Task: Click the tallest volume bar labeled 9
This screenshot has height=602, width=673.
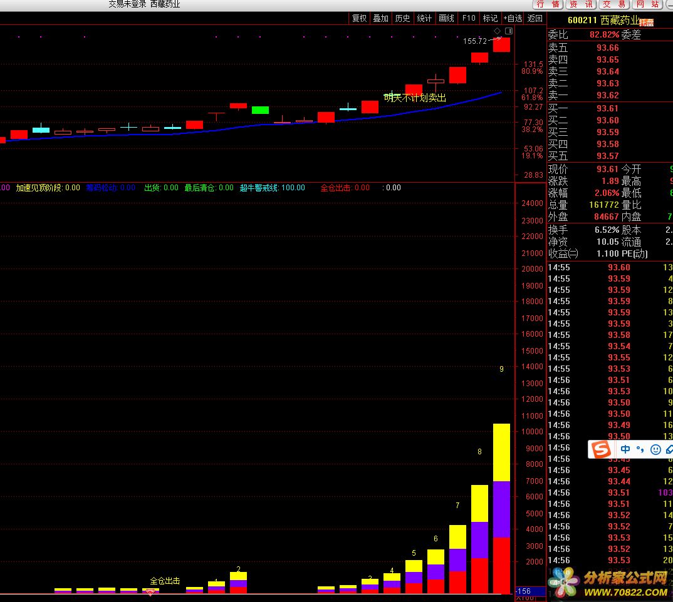Action: click(501, 508)
